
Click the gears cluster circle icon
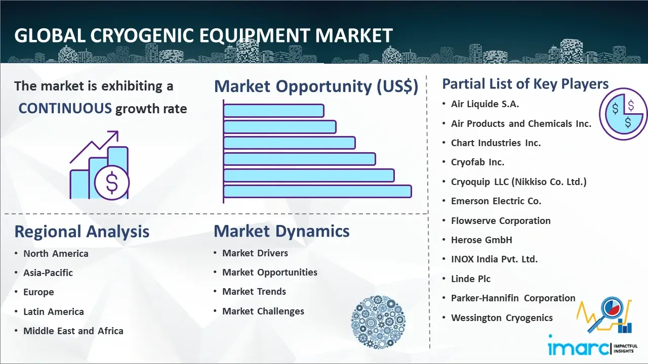coord(378,322)
